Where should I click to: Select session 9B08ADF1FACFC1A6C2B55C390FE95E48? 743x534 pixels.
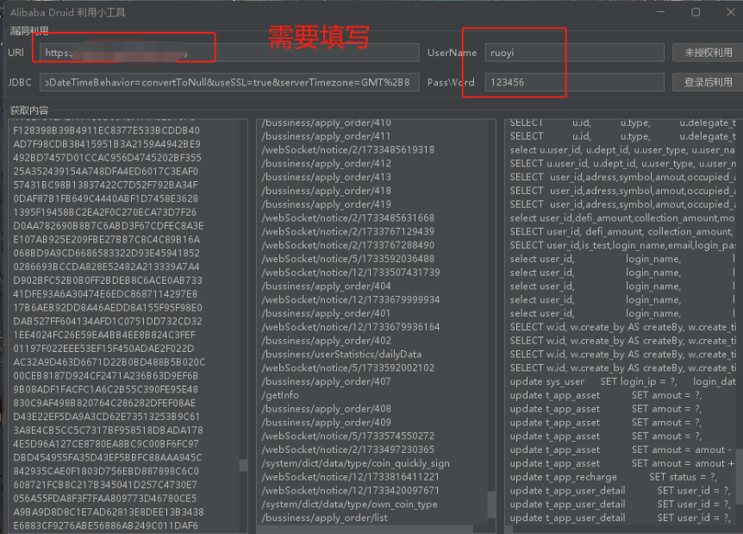tap(107, 389)
